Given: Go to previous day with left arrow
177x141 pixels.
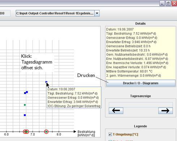Looking at the screenshot, I should (116, 111).
